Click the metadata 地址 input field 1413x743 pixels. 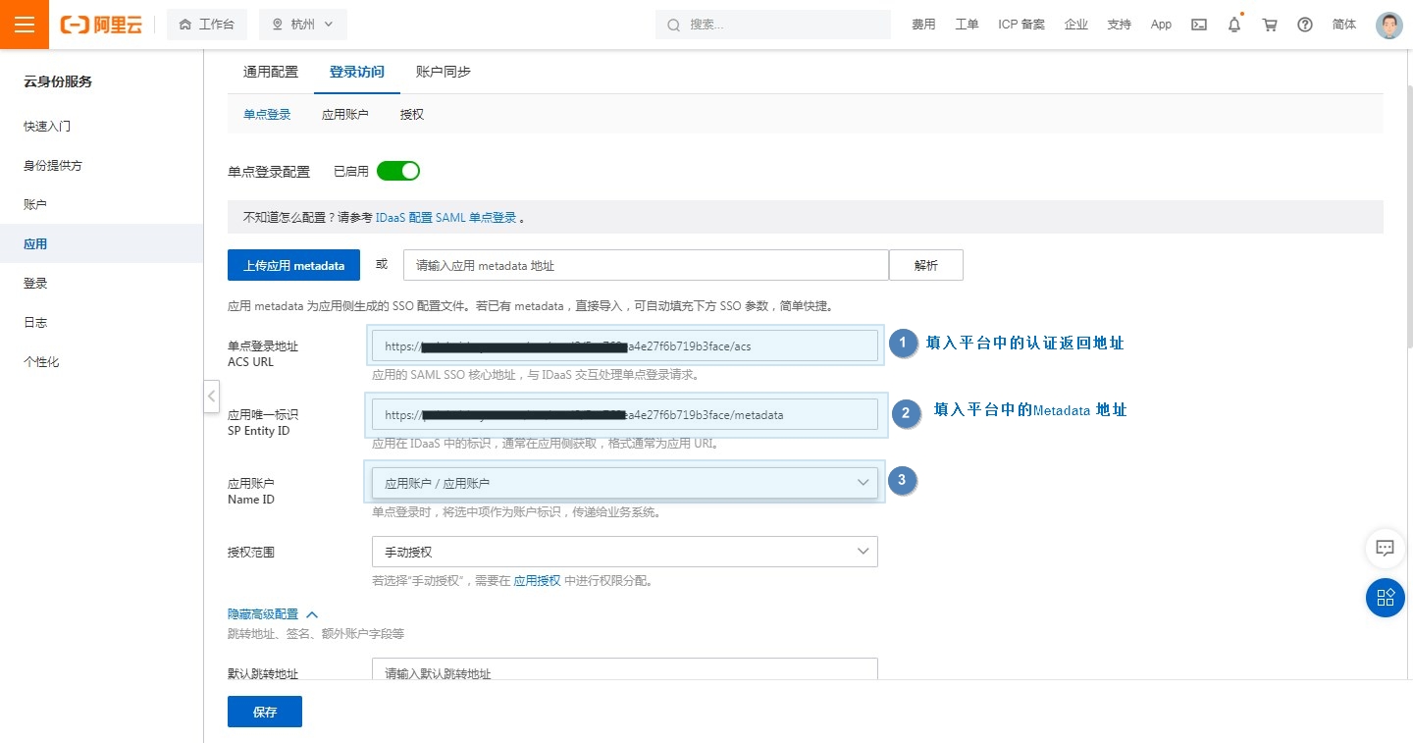click(x=645, y=265)
